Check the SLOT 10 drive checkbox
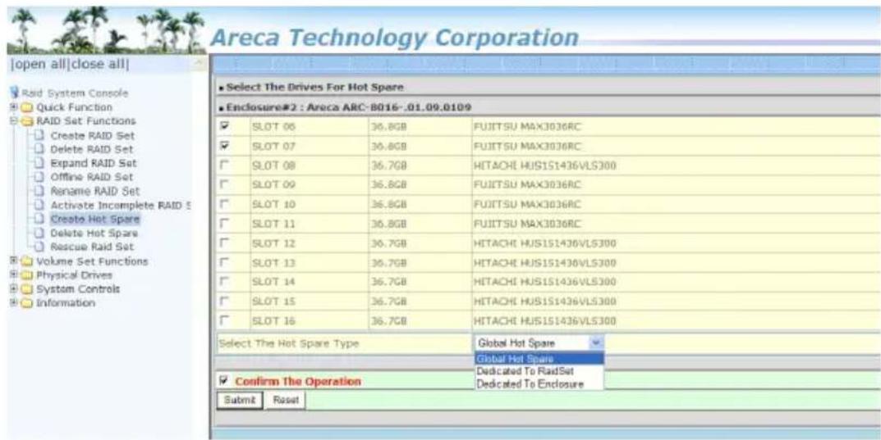 pyautogui.click(x=225, y=204)
